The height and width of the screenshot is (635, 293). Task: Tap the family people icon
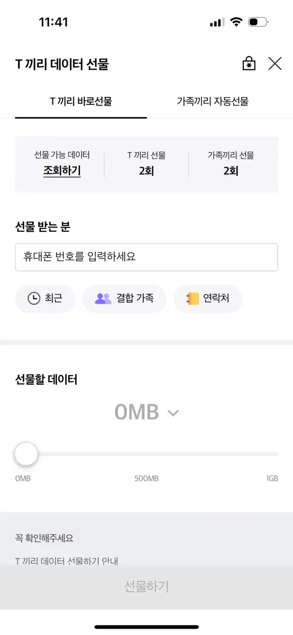(x=103, y=298)
